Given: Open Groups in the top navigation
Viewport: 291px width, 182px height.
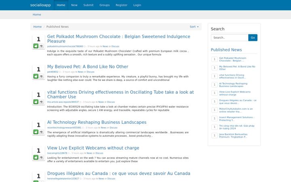Looking at the screenshot, I should click(x=105, y=5).
